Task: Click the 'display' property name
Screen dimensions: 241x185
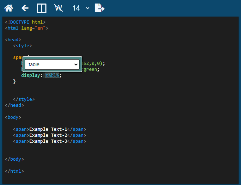Action: tap(31, 75)
